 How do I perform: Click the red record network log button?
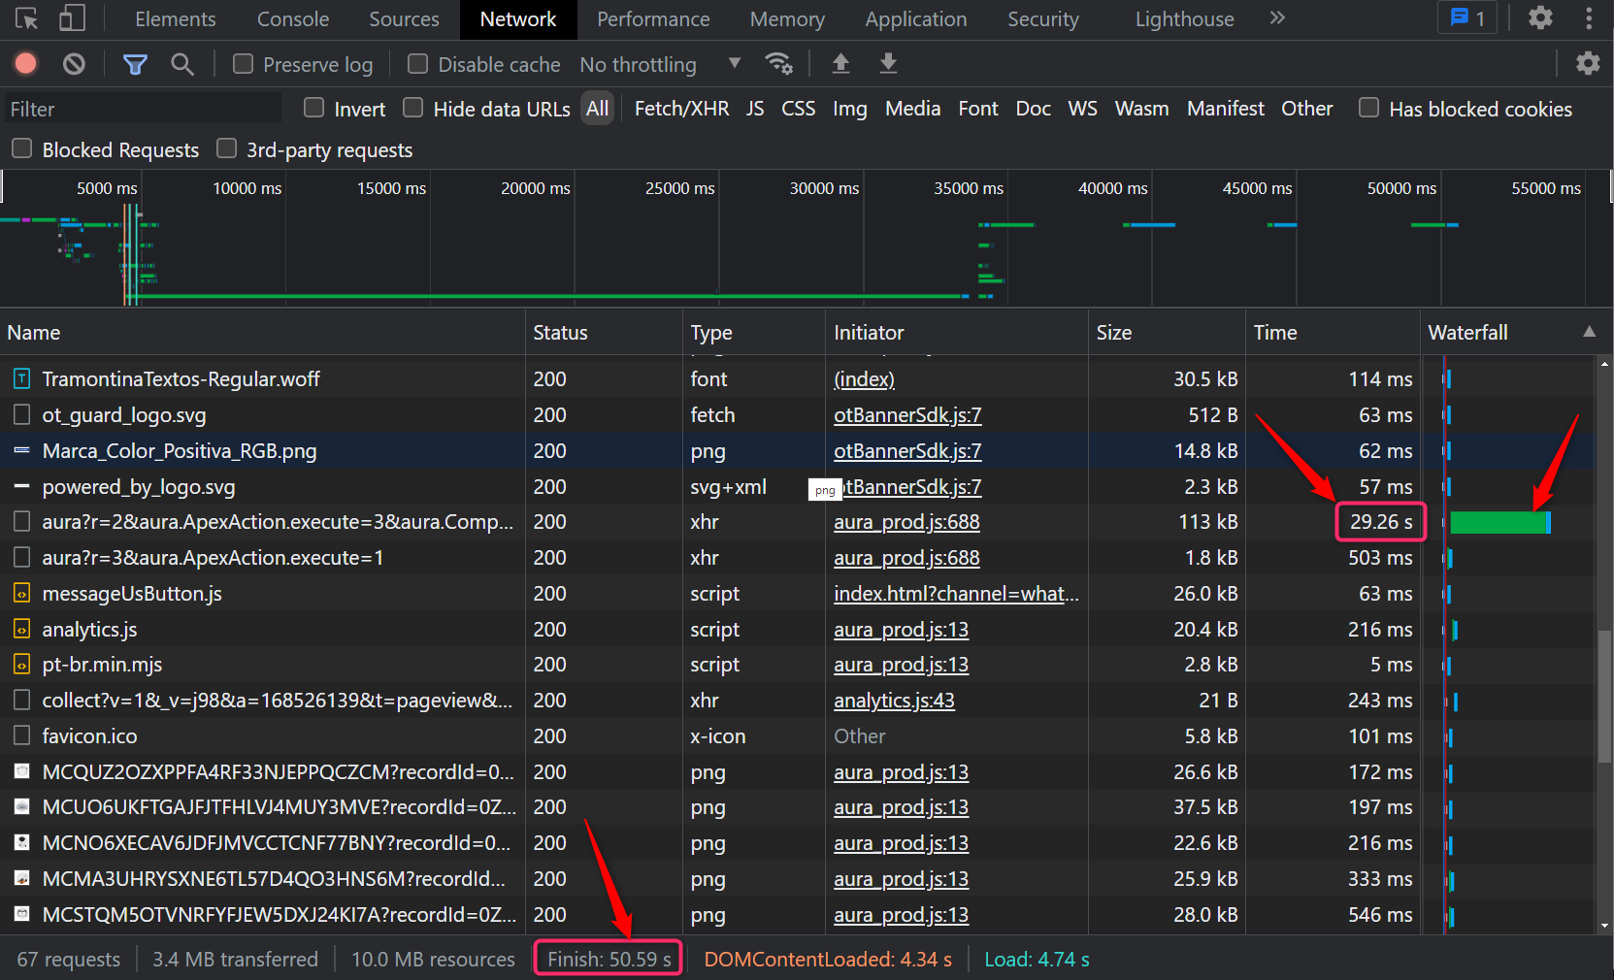[x=26, y=64]
